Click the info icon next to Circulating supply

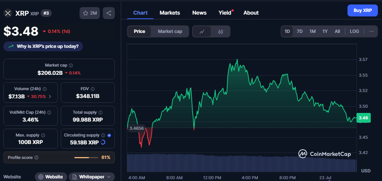point(103,135)
